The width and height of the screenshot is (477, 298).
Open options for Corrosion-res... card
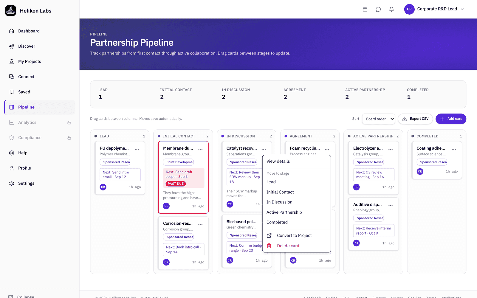click(200, 224)
